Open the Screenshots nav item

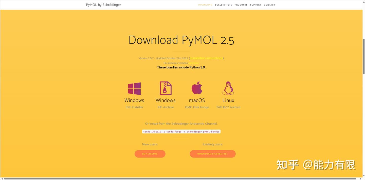point(224,5)
